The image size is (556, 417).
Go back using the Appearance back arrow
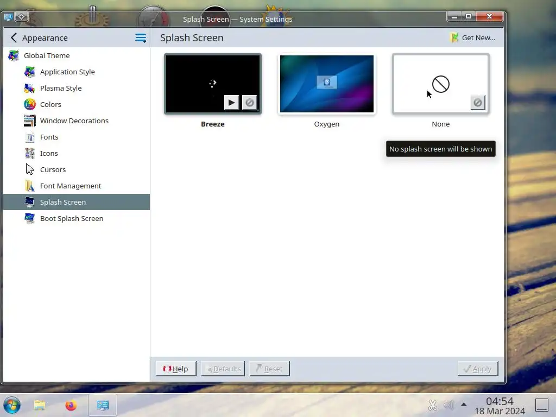[14, 37]
